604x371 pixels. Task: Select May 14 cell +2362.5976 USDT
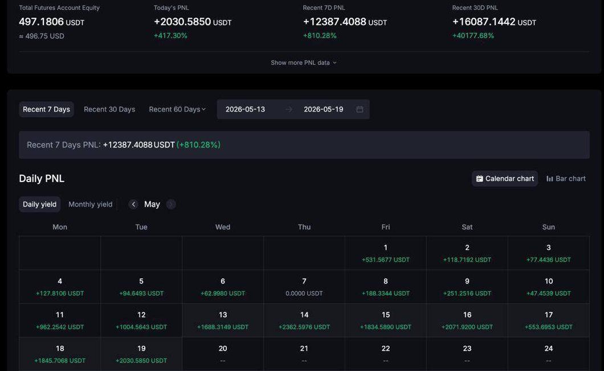304,320
